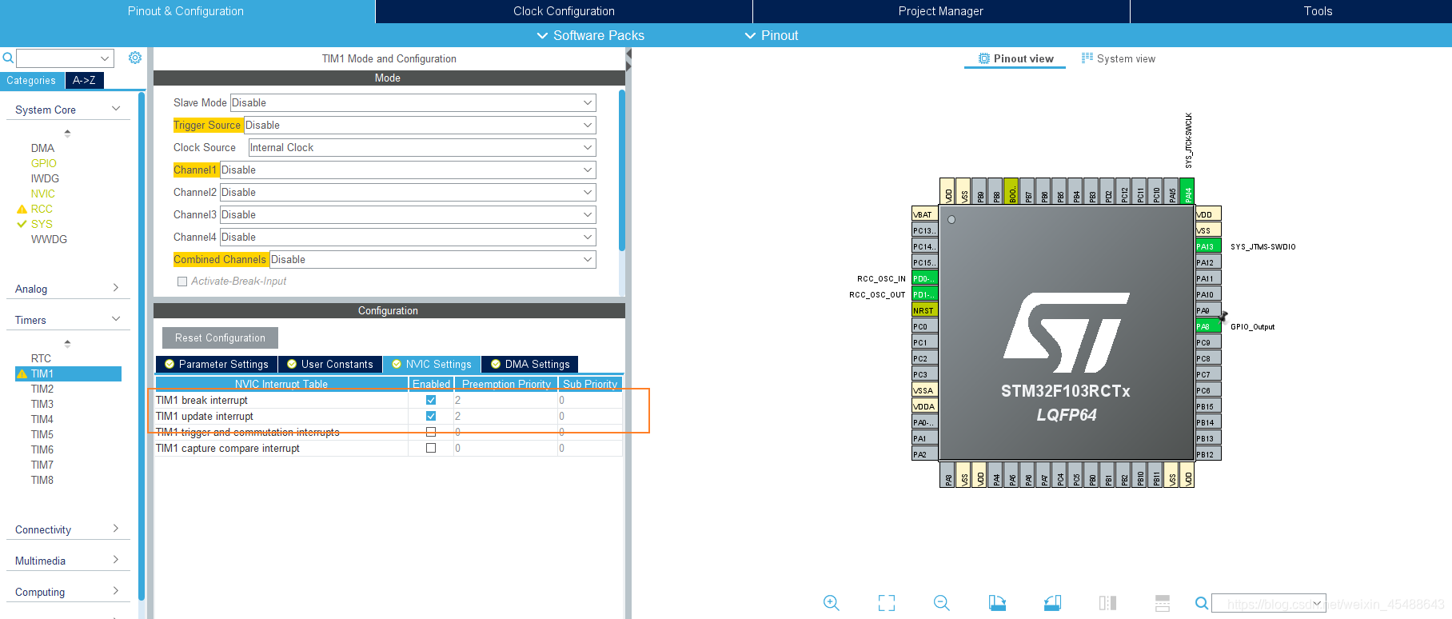Viewport: 1452px width, 619px height.
Task: Select GPIO under System Core
Action: (44, 163)
